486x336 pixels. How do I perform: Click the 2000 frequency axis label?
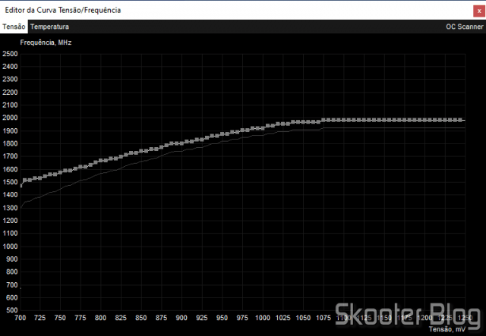(x=10, y=118)
